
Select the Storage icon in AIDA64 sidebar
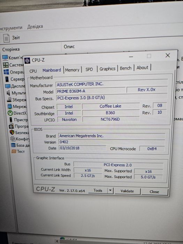click(9, 100)
